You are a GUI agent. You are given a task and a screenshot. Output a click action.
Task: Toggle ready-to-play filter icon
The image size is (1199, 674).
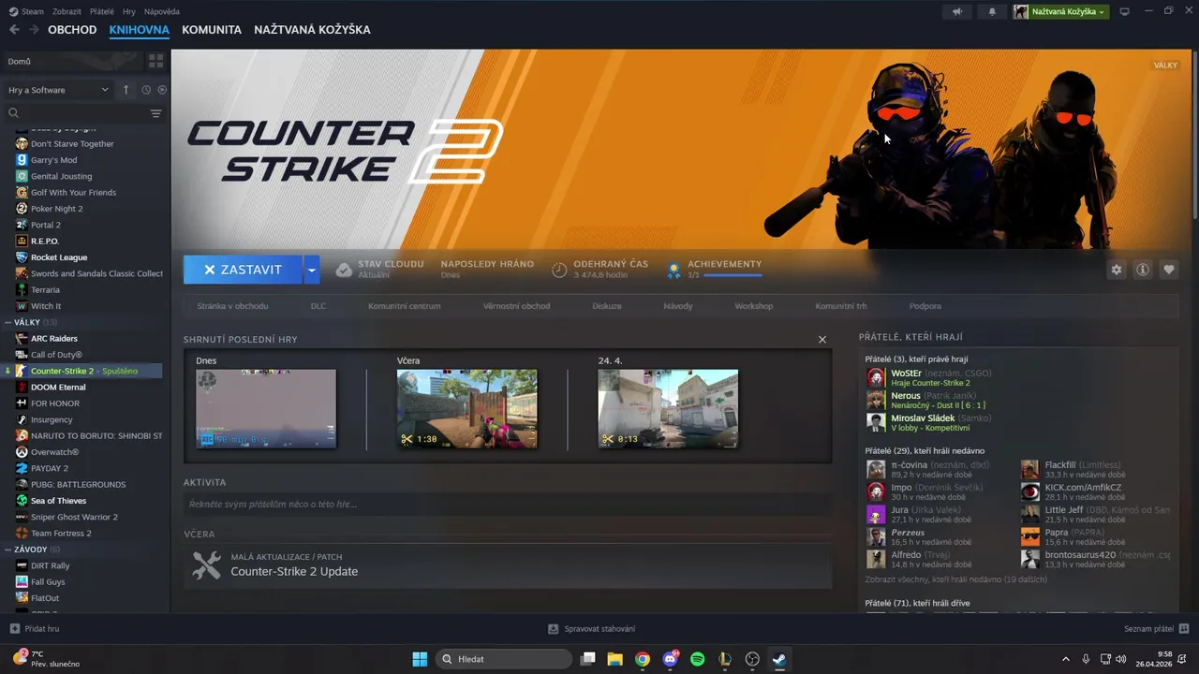coord(162,90)
